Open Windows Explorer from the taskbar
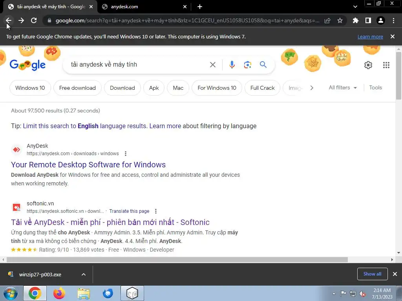This screenshot has width=402, height=301. point(84,293)
